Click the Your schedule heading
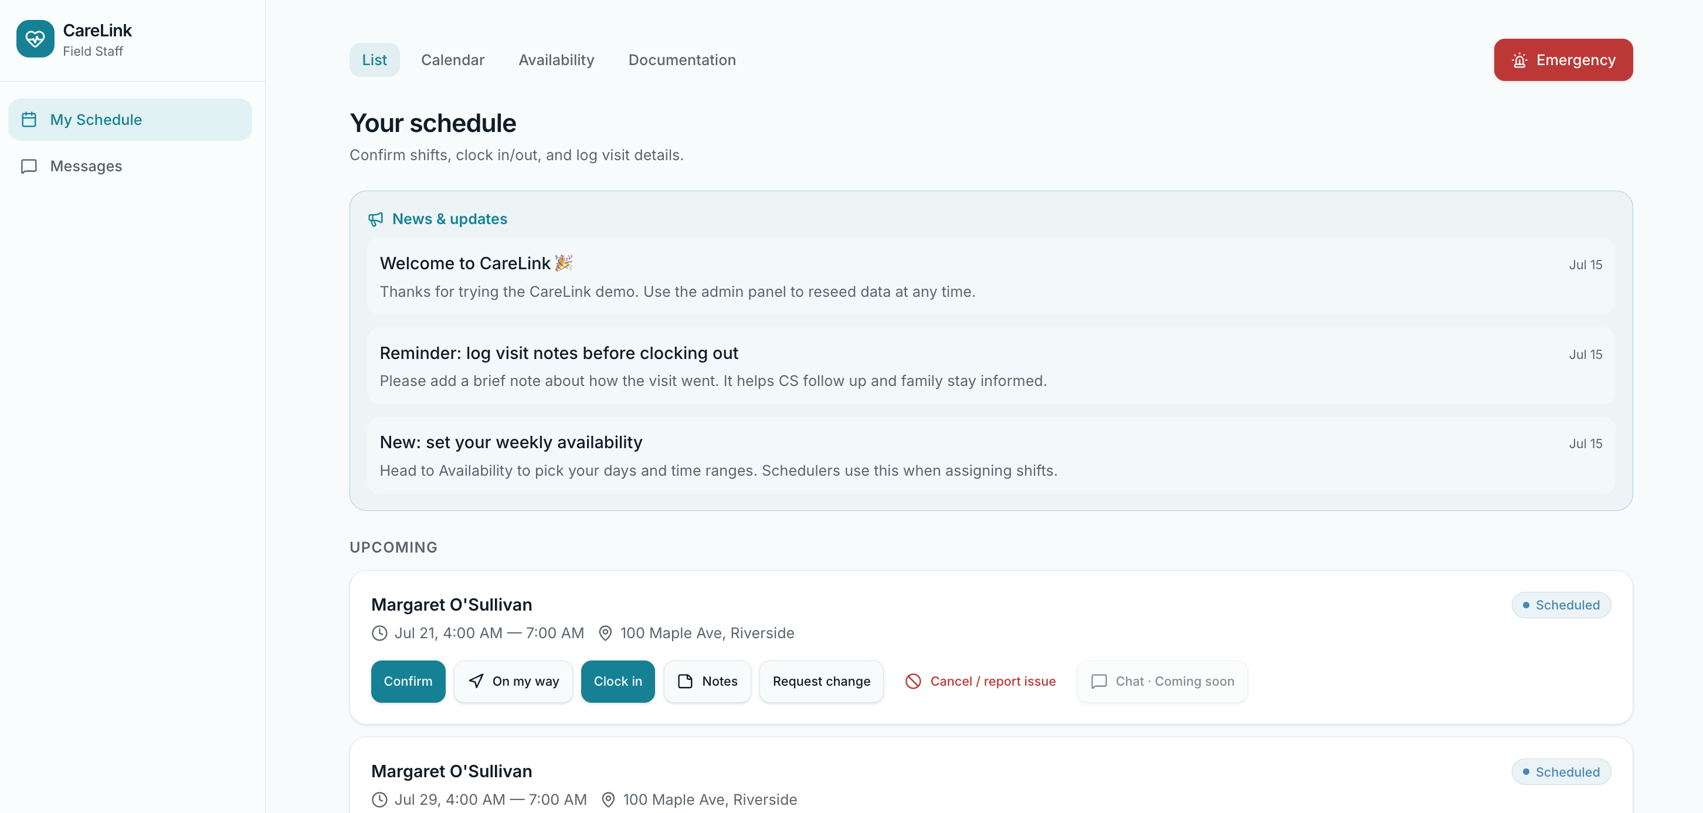This screenshot has height=813, width=1703. coord(433,124)
